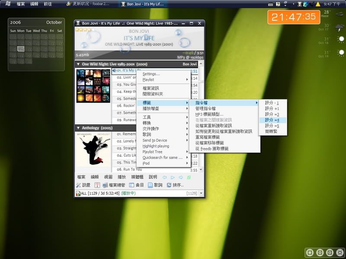Viewport: 346px width, 259px height.
Task: Click the green repeat icon
Action: click(x=189, y=177)
